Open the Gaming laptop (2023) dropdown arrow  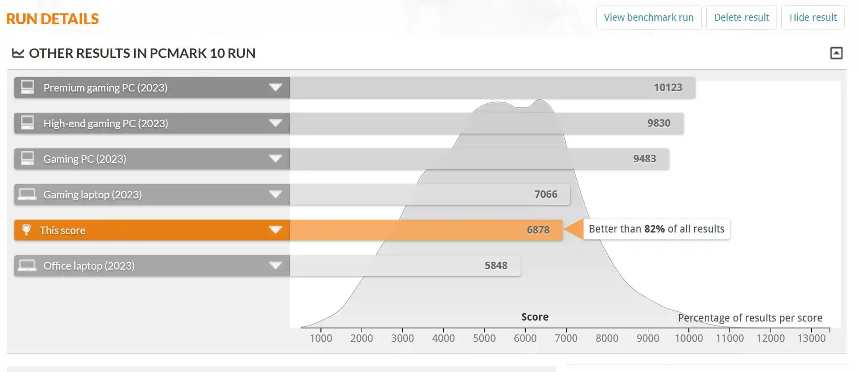click(275, 194)
